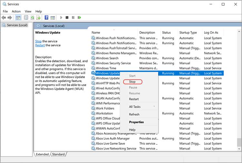Select the Windows Security Service row

[157, 63]
